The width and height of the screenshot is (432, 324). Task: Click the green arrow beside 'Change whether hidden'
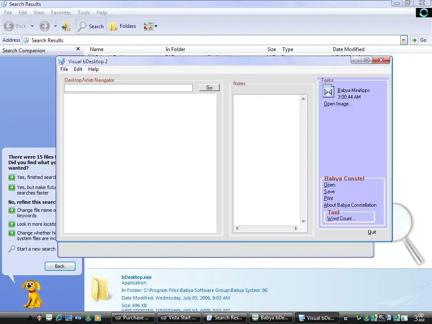(x=11, y=233)
